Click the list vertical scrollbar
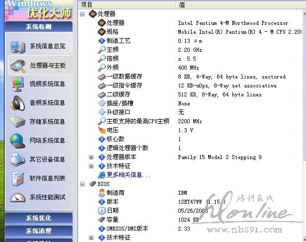This screenshot has height=242, width=306. (304, 125)
